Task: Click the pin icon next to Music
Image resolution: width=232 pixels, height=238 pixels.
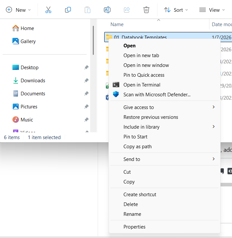Action: click(x=87, y=119)
